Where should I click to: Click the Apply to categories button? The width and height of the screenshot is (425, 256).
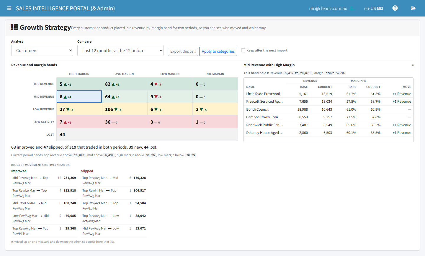(x=218, y=51)
